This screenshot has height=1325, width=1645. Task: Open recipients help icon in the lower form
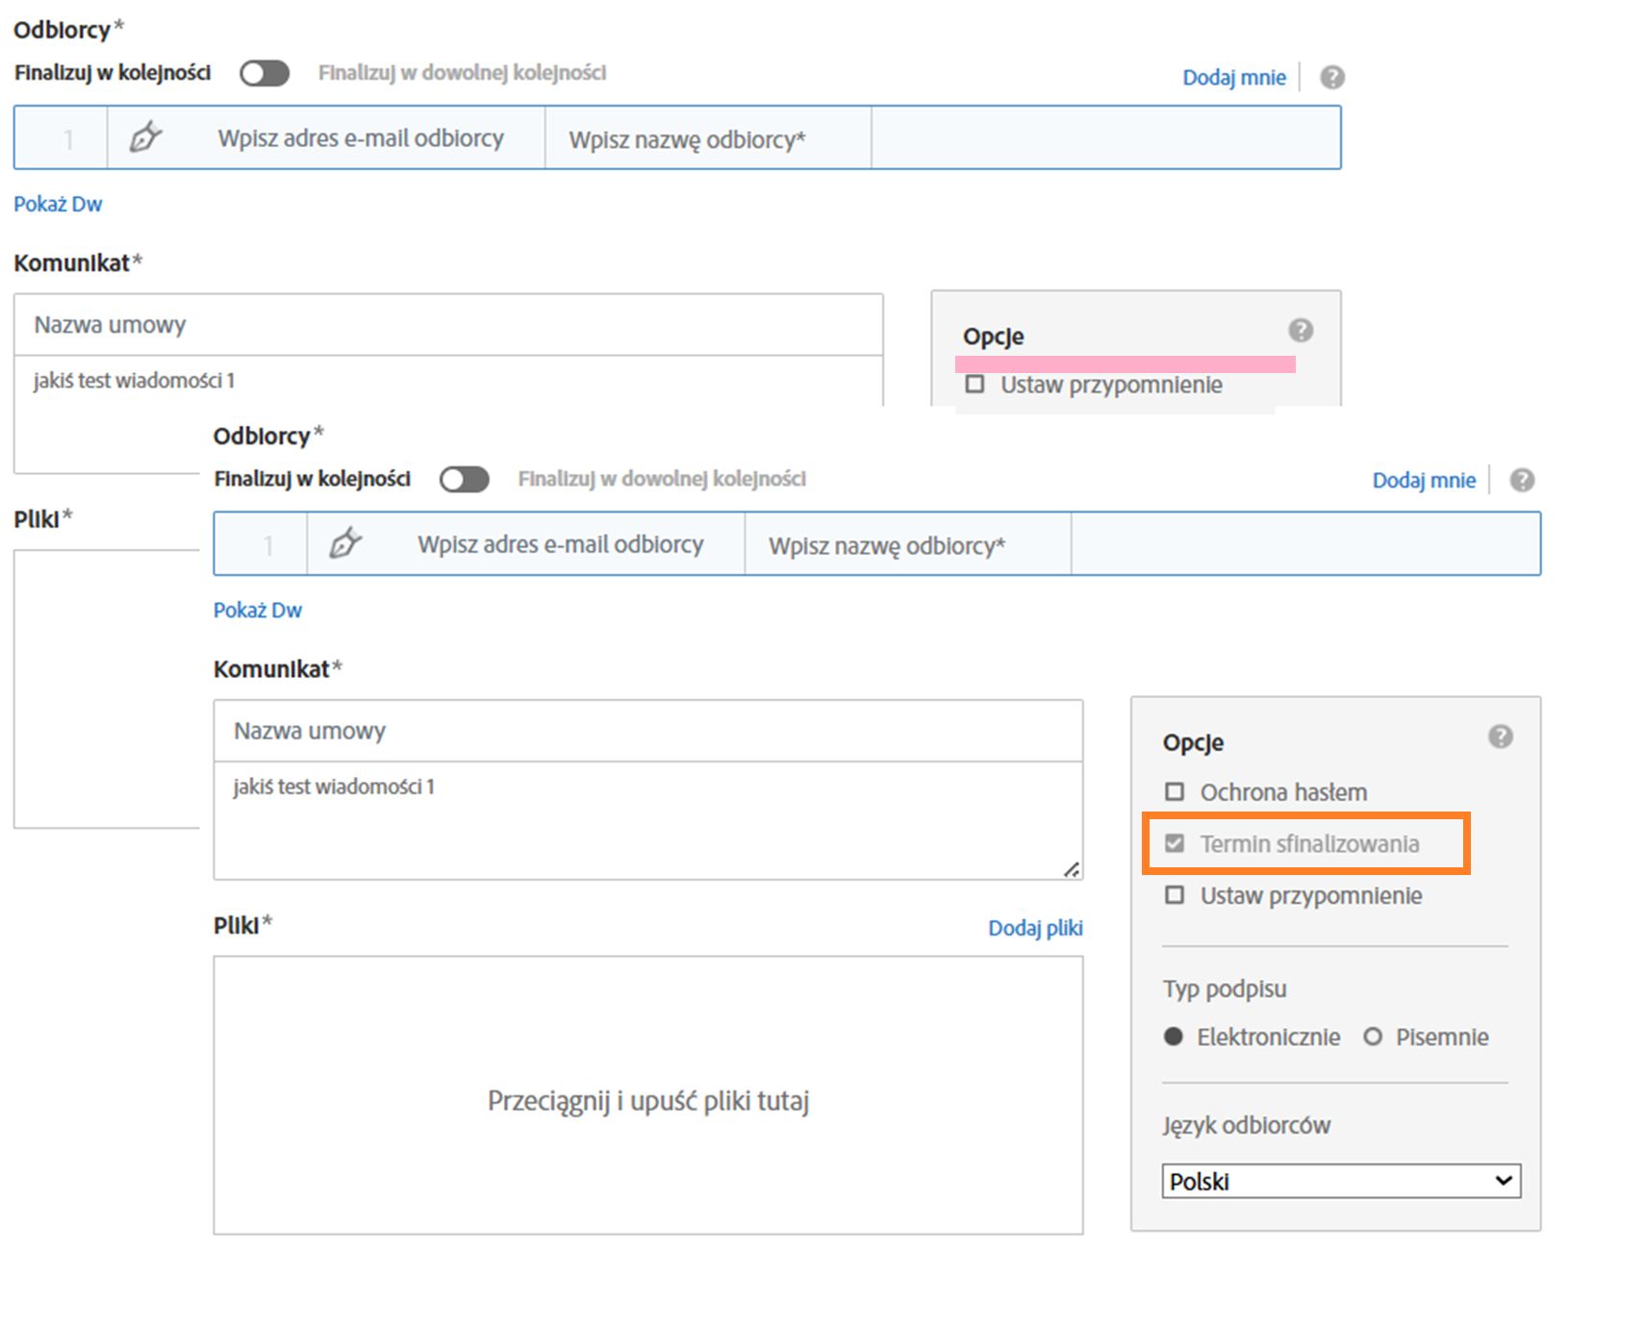[x=1522, y=480]
